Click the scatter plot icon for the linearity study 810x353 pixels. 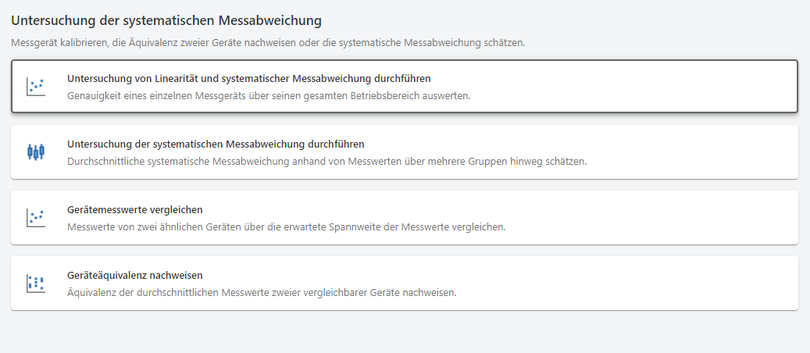pyautogui.click(x=35, y=87)
